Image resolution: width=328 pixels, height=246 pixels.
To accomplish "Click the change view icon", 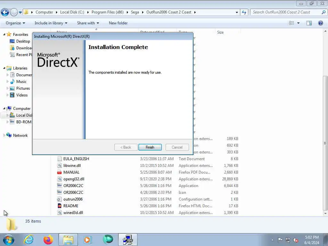I will pyautogui.click(x=291, y=23).
